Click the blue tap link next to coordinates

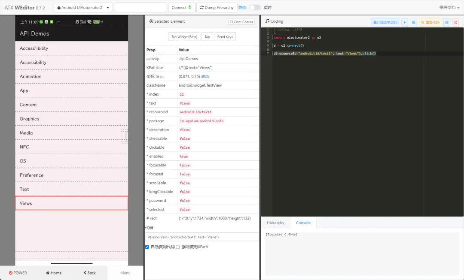coord(205,76)
